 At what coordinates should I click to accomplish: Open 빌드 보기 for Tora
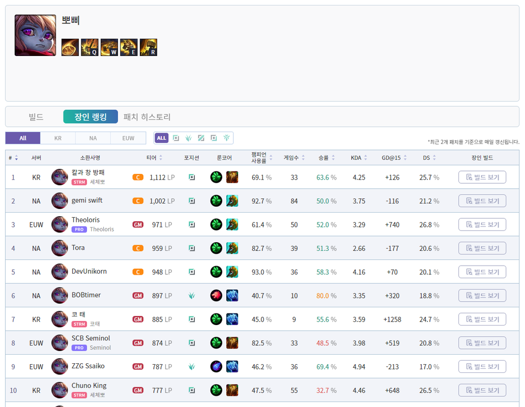tap(482, 248)
